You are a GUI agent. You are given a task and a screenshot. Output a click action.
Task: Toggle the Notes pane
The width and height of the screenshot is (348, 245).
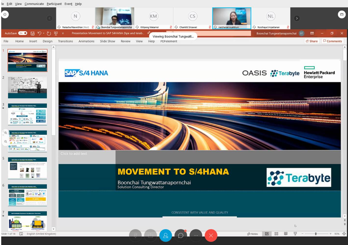point(253,234)
